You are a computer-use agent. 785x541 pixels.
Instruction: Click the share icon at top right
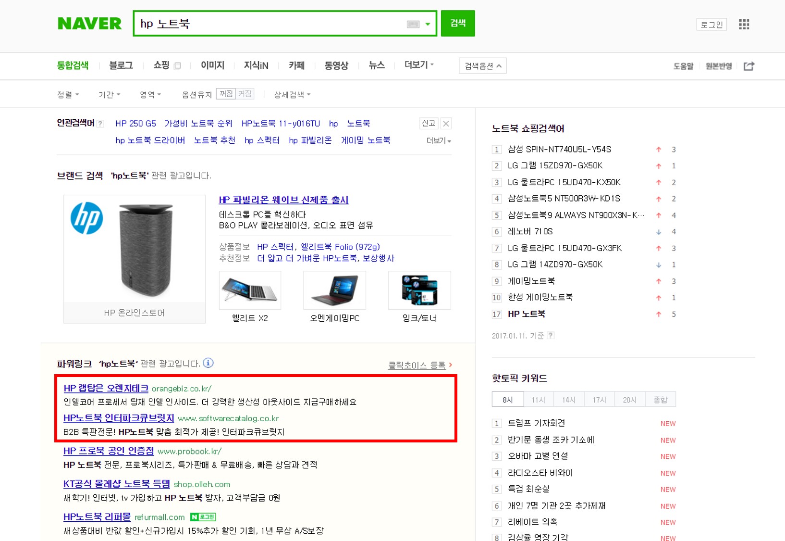[749, 66]
